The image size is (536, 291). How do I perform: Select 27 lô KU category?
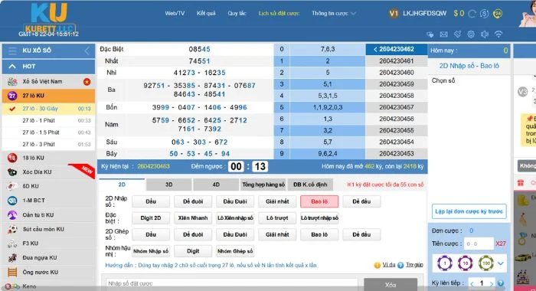coord(48,96)
